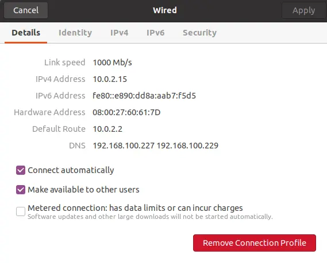Viewport: 327px width, 263px height.
Task: Click the Software updates description text
Action: [150, 217]
